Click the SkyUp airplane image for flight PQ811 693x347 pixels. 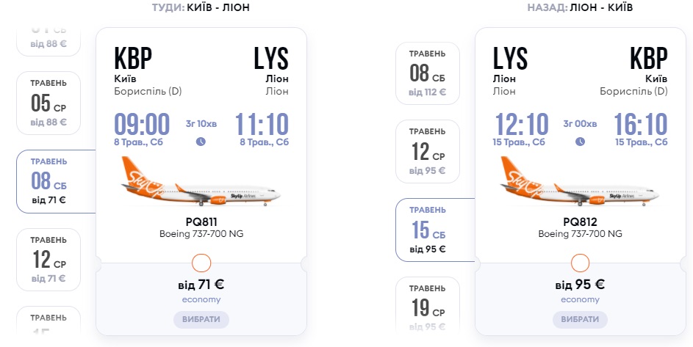[201, 183]
